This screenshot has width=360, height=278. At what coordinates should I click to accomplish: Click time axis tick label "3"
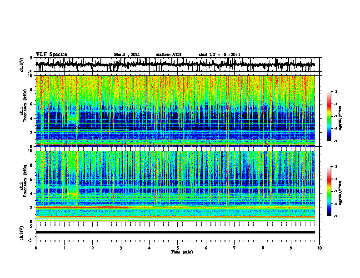tap(121, 248)
